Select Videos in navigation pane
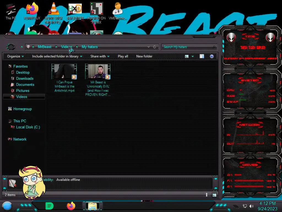 24,97
